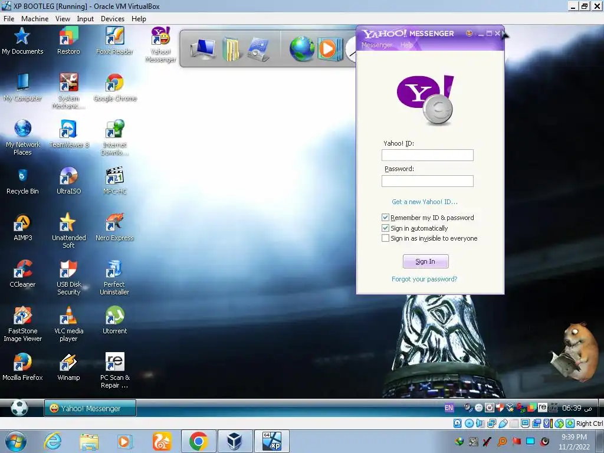Viewport: 604px width, 453px height.
Task: Click the media player icon in dock
Action: point(329,49)
